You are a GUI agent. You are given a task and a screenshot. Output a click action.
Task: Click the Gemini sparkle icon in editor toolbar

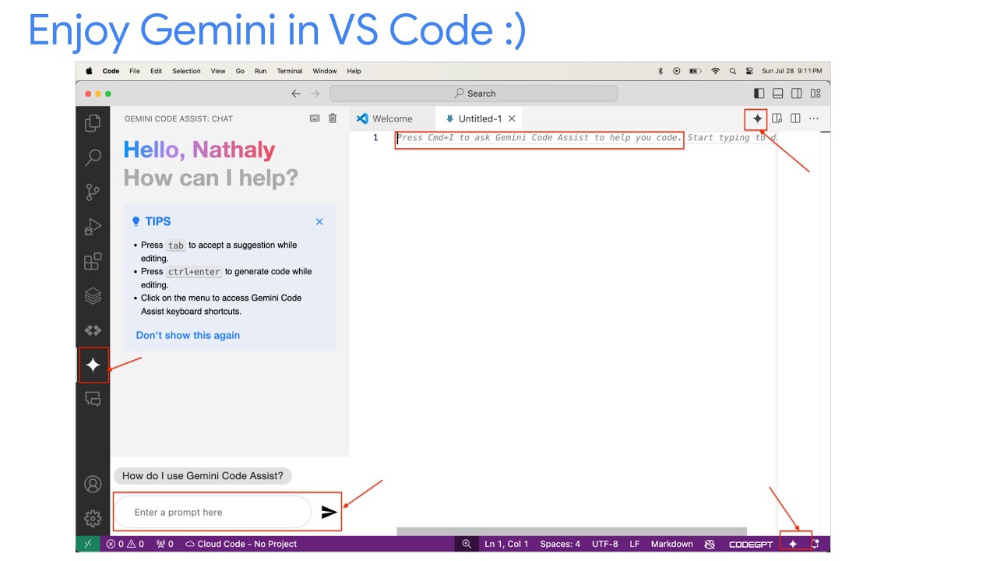(757, 118)
